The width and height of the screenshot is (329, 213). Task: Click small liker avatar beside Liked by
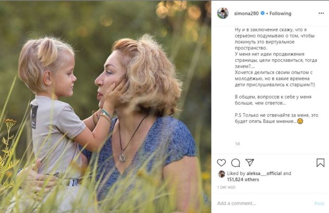click(x=222, y=174)
